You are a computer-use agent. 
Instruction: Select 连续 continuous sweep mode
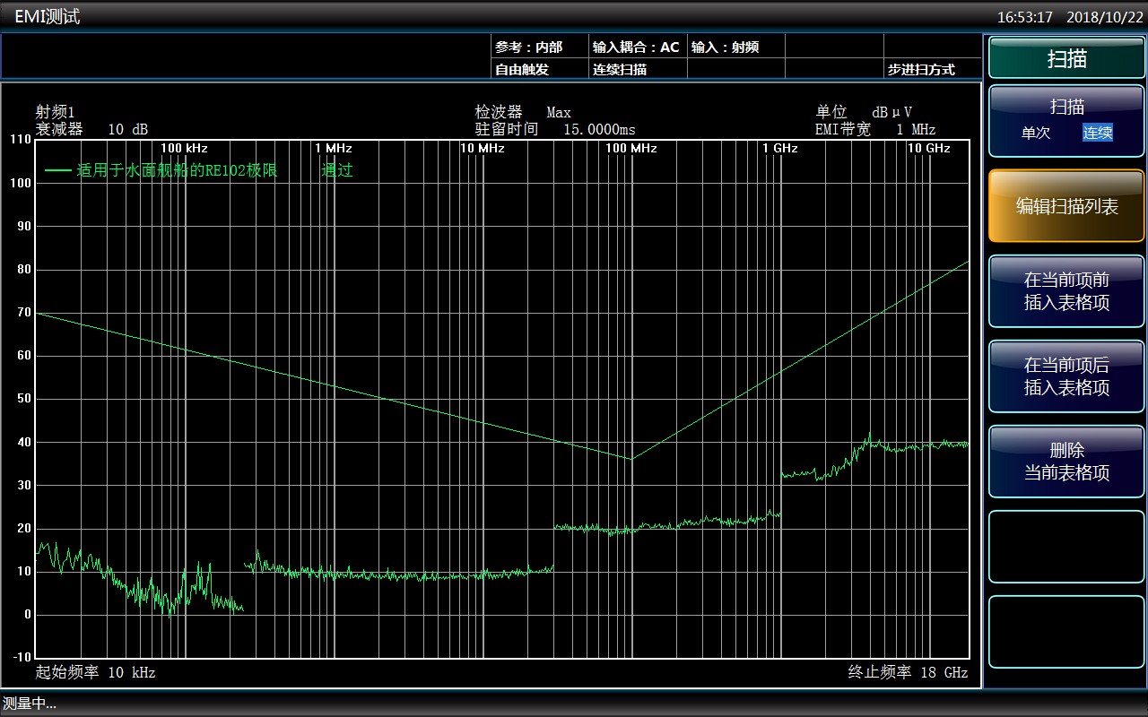point(1097,133)
